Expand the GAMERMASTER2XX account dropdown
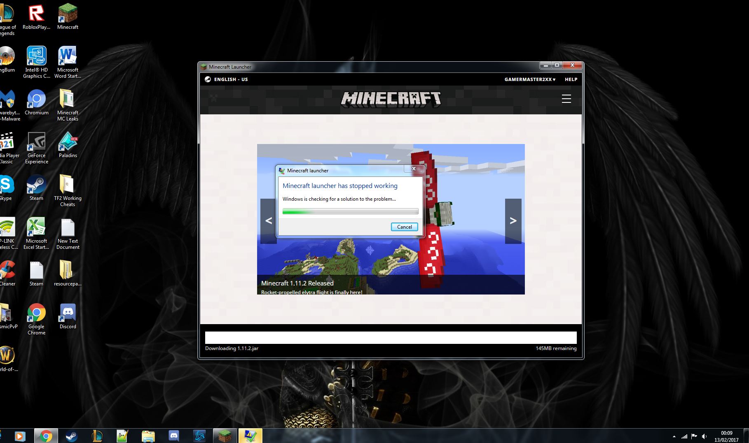This screenshot has width=749, height=443. pos(530,79)
